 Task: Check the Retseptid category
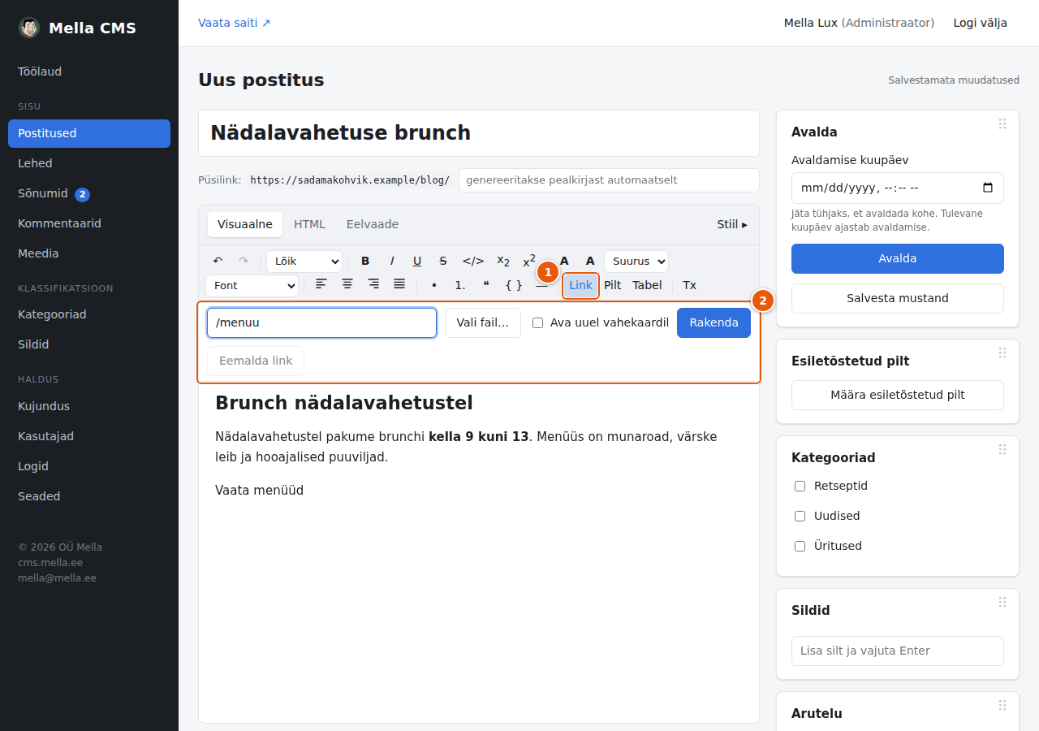tap(800, 486)
